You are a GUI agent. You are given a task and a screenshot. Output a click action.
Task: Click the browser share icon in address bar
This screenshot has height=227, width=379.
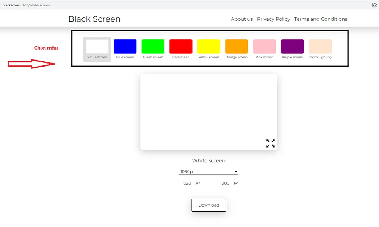(374, 5)
